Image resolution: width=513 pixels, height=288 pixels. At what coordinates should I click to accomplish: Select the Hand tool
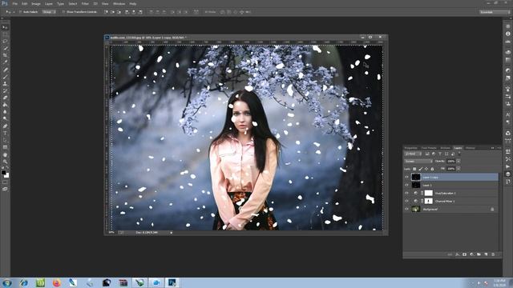click(x=5, y=154)
